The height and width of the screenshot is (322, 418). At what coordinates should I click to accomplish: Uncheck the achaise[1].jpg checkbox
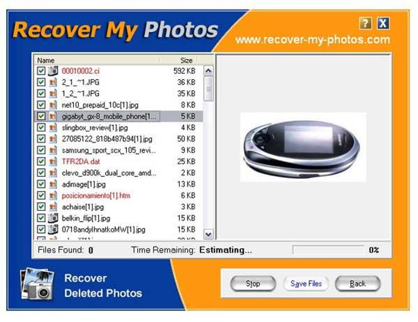click(41, 207)
